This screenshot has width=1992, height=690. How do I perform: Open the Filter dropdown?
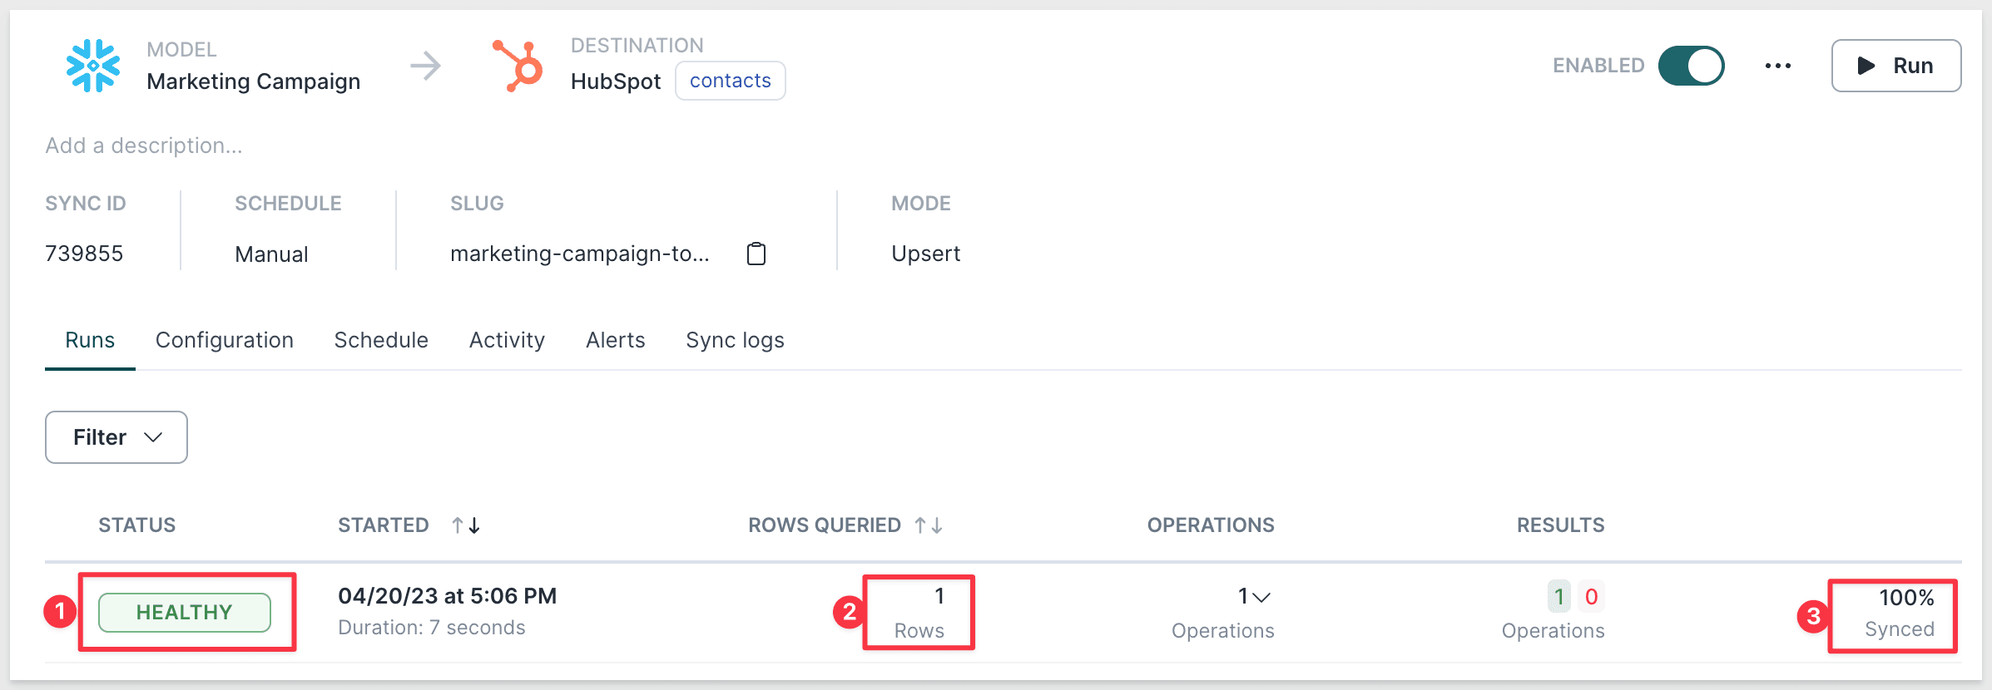(116, 437)
